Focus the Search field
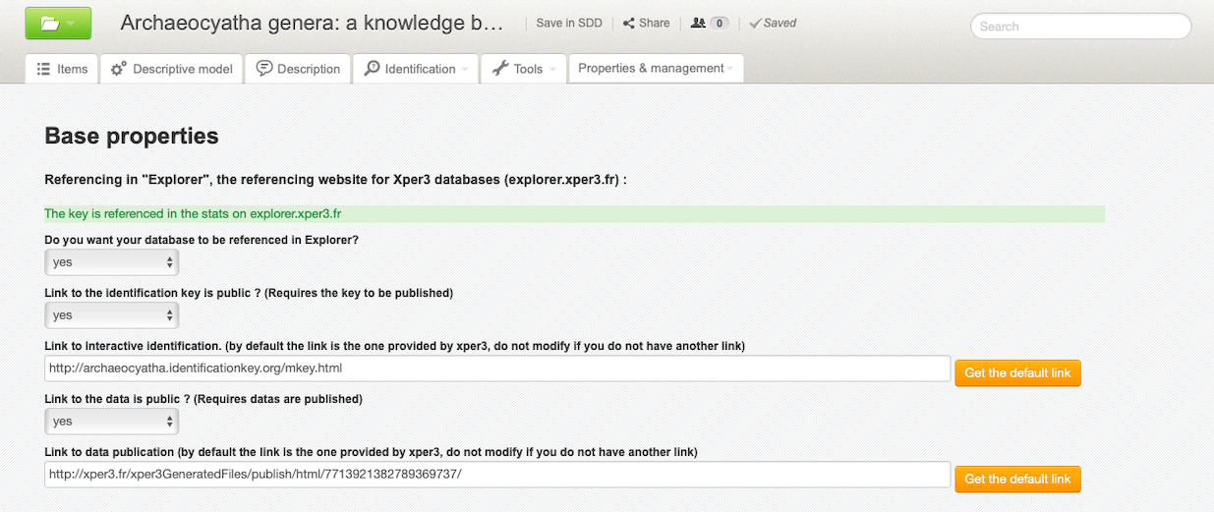Screen dimensions: 1214x512 coord(1080,27)
